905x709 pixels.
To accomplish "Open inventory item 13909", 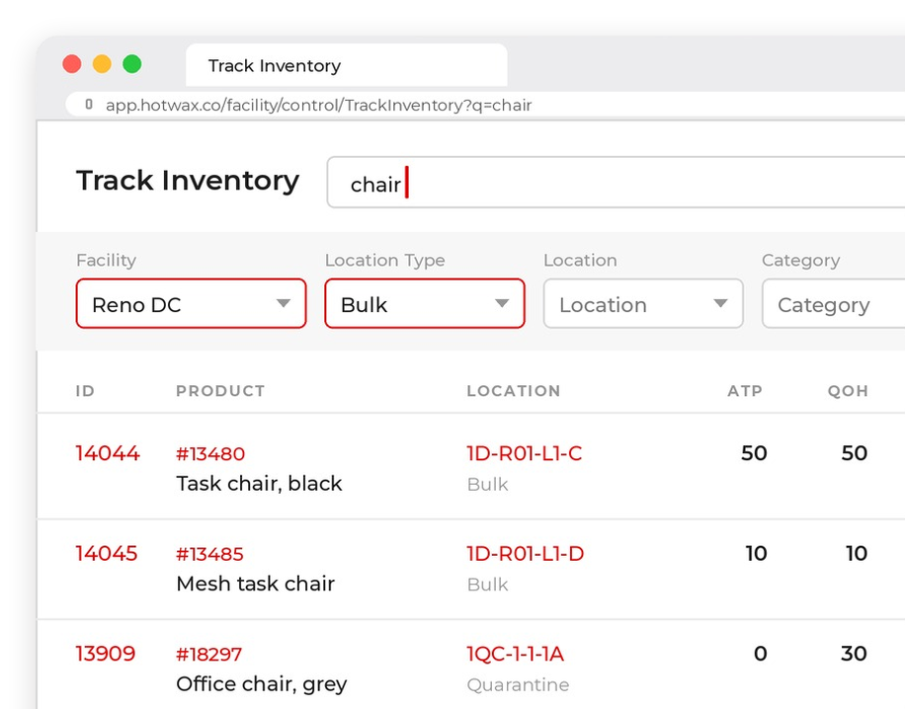I will click(x=106, y=654).
